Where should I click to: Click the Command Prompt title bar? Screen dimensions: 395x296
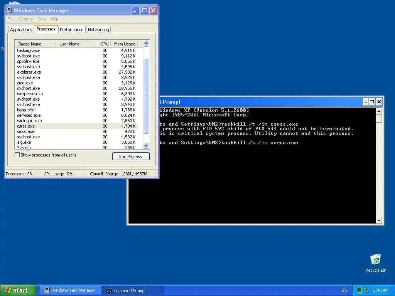pyautogui.click(x=261, y=102)
